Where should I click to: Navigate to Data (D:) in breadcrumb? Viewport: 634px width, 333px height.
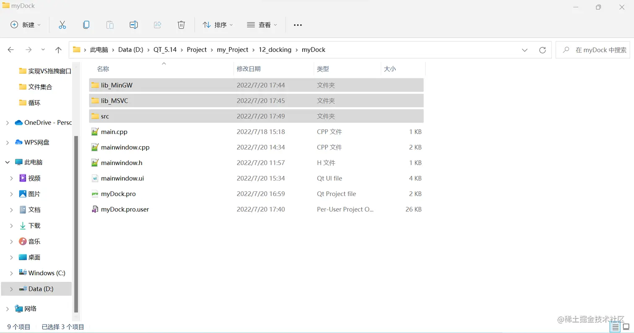(131, 50)
